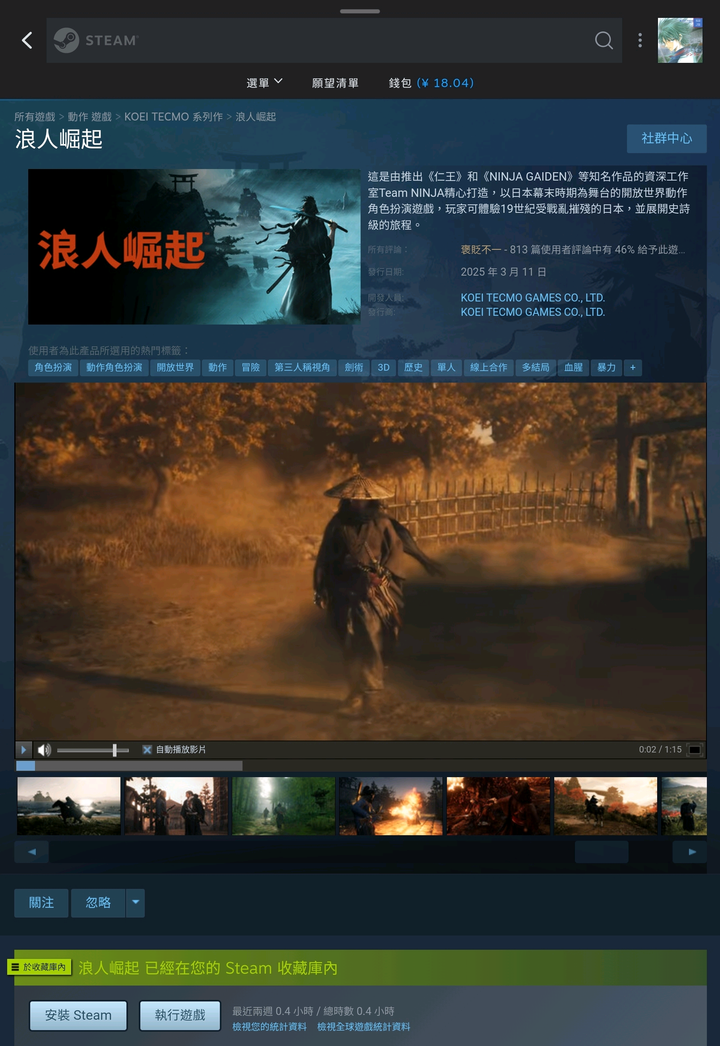Open KOEI TECMO 系列作 breadcrumb
The width and height of the screenshot is (720, 1046).
[x=173, y=117]
